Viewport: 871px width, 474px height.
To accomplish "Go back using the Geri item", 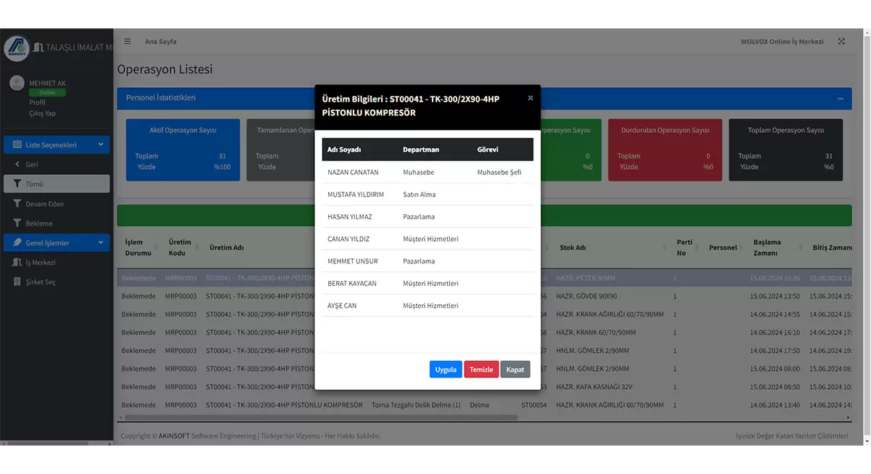I will 32,165.
